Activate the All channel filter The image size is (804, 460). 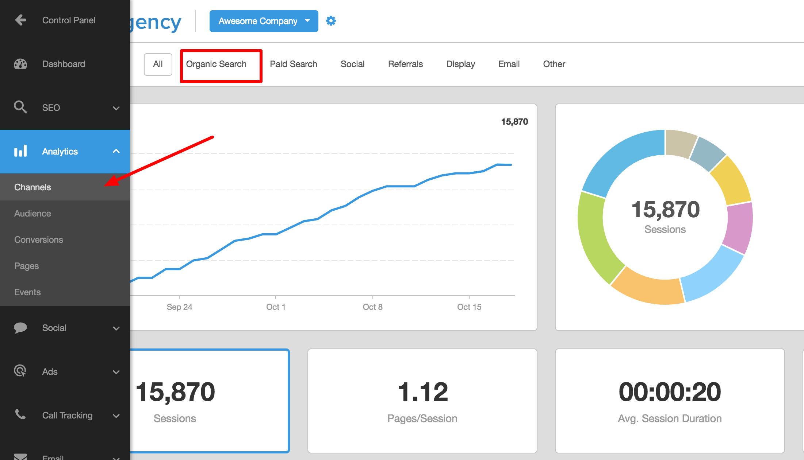tap(158, 64)
